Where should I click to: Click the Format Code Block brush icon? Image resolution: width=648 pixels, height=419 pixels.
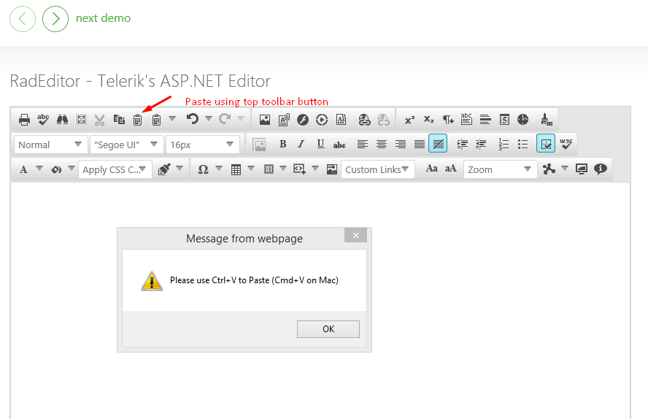[164, 169]
